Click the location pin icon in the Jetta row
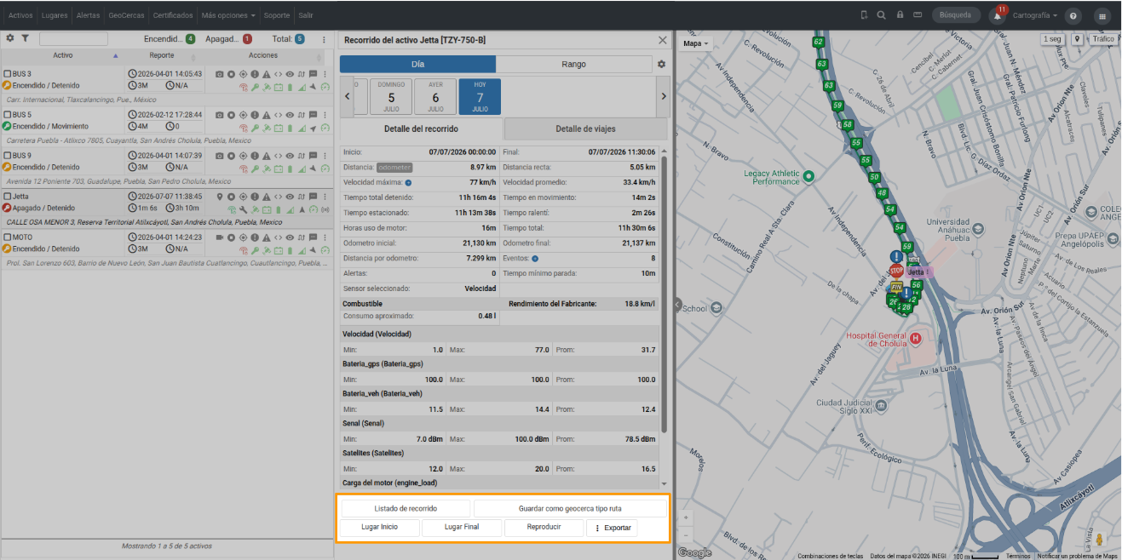This screenshot has height=560, width=1122. point(220,197)
